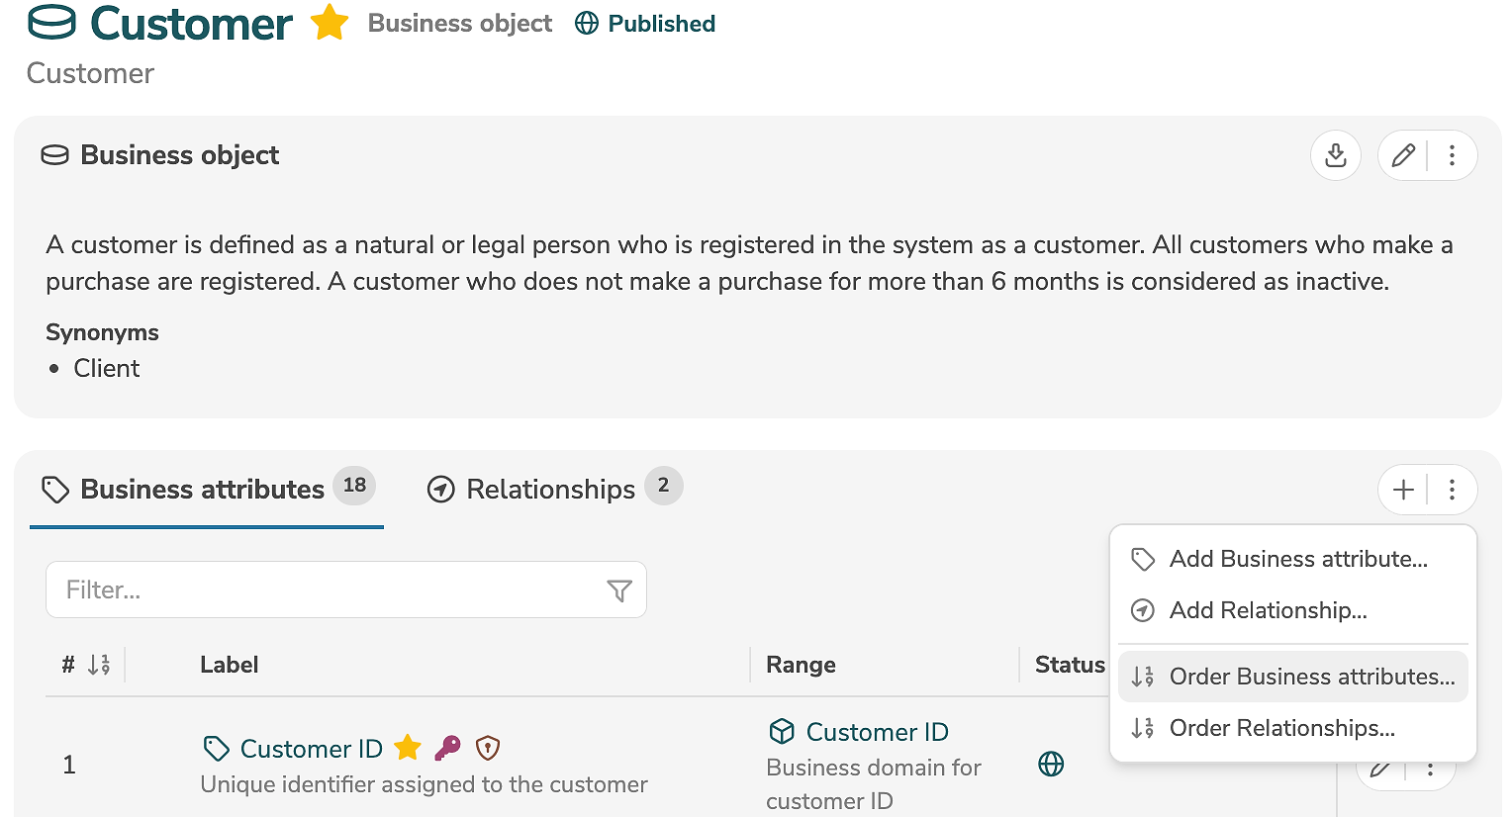Click the key icon on Customer ID
The width and height of the screenshot is (1512, 817).
pyautogui.click(x=447, y=748)
